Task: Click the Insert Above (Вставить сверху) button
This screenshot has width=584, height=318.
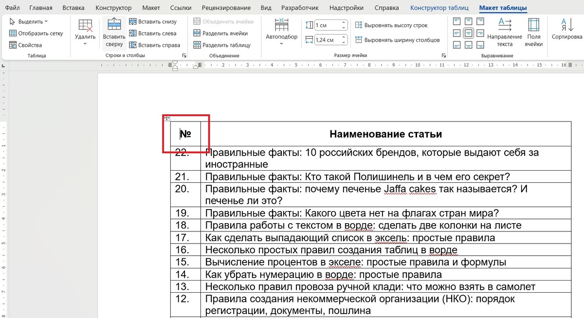Action: [114, 33]
